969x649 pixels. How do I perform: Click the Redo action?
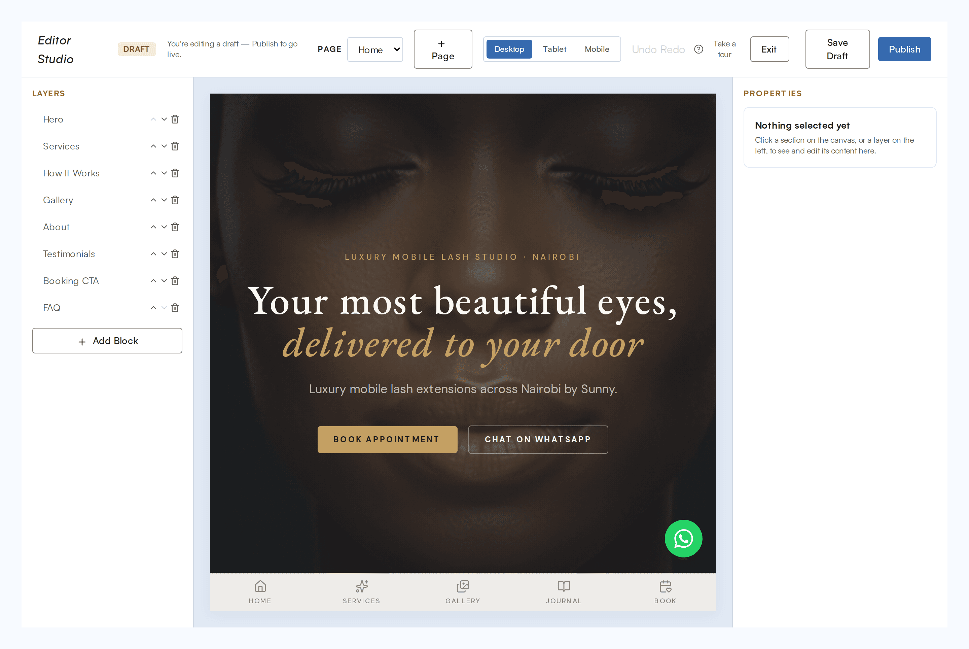click(x=672, y=50)
